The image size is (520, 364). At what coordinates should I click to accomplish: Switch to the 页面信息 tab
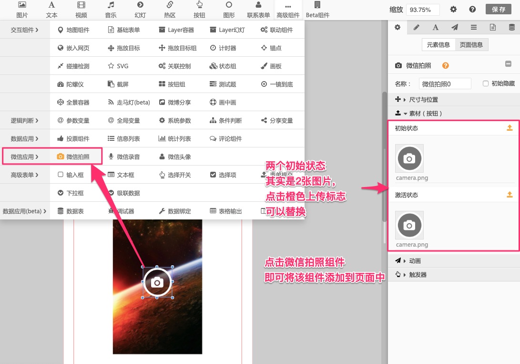[x=471, y=45]
